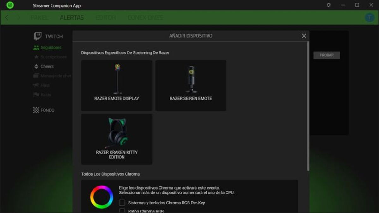Select the Razer Kraken Kitty Edition device
The width and height of the screenshot is (379, 213).
click(x=117, y=139)
